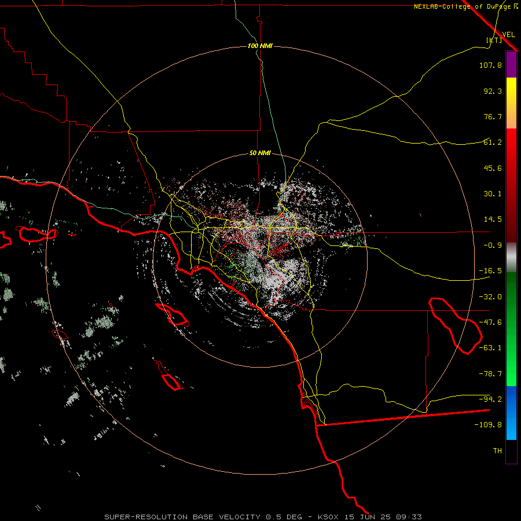Click the blue segment of velocity color bar

click(x=511, y=413)
